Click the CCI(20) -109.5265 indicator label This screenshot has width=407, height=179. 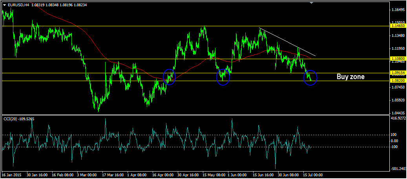19,119
